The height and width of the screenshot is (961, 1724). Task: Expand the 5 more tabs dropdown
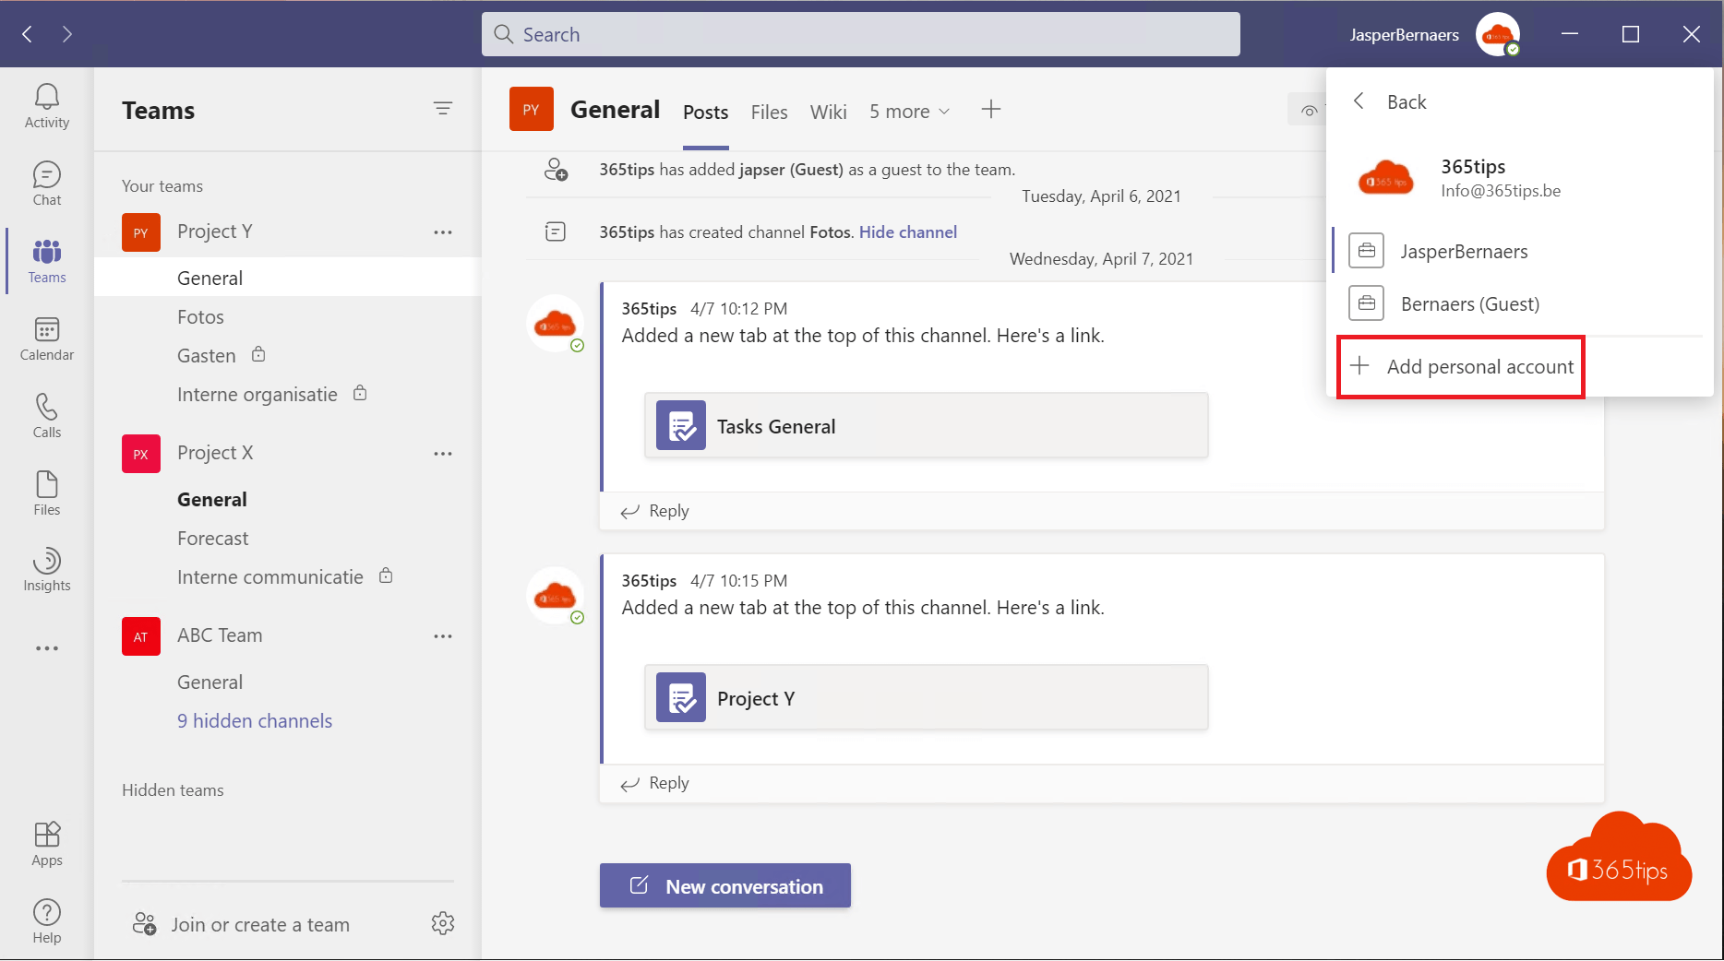click(x=908, y=111)
